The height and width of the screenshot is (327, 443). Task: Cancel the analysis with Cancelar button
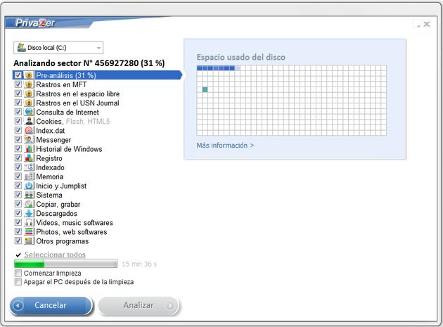pos(51,305)
